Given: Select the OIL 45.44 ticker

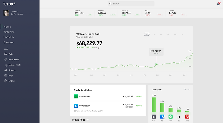Looking at the screenshot, I should [x=148, y=13].
